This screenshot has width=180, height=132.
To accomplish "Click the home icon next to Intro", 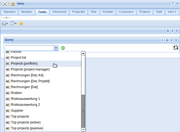I will (x=13, y=4).
